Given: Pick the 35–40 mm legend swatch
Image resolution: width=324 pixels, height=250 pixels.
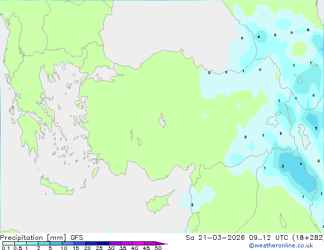Looking at the screenshot, I should [x=127, y=243].
